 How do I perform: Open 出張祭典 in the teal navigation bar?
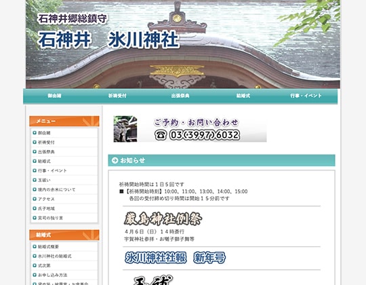coord(180,96)
